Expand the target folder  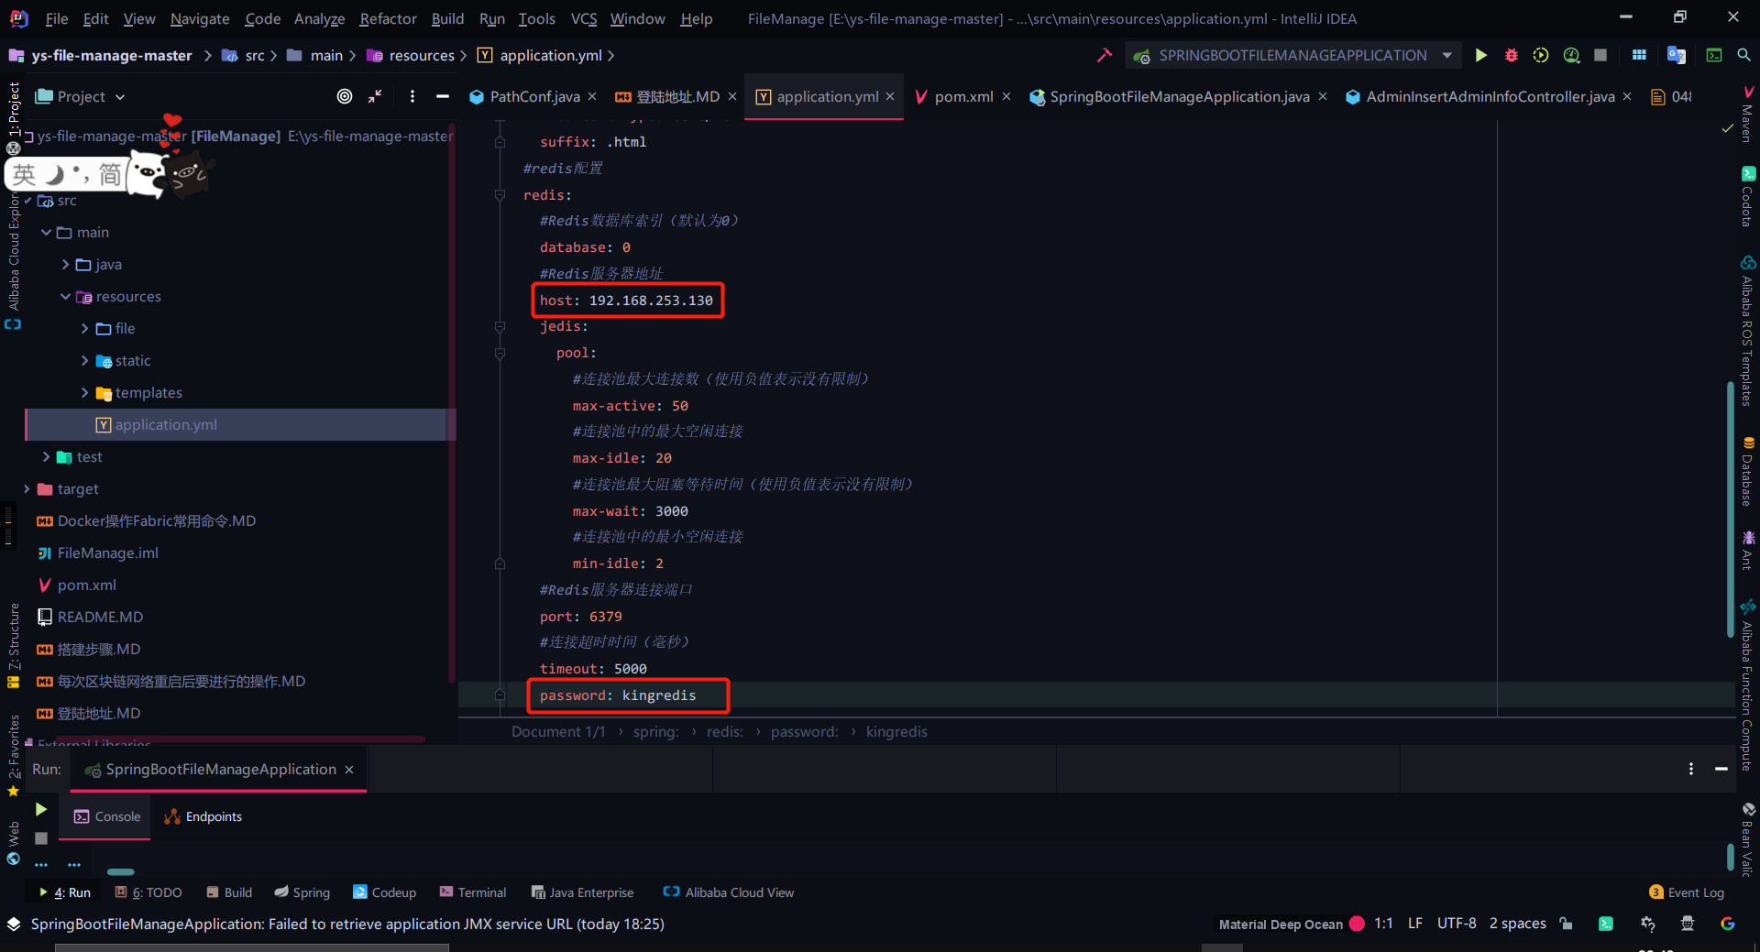(x=27, y=488)
